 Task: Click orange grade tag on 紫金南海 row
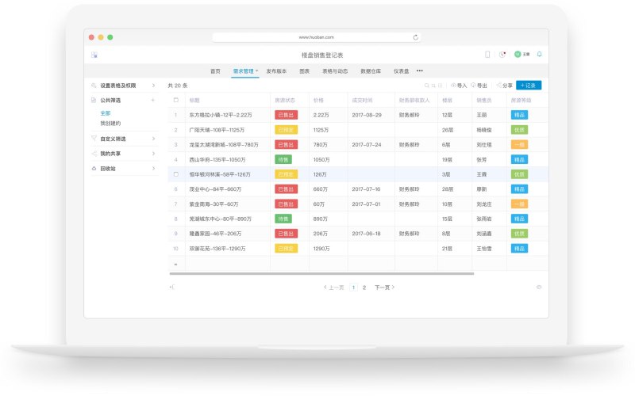[x=519, y=204]
